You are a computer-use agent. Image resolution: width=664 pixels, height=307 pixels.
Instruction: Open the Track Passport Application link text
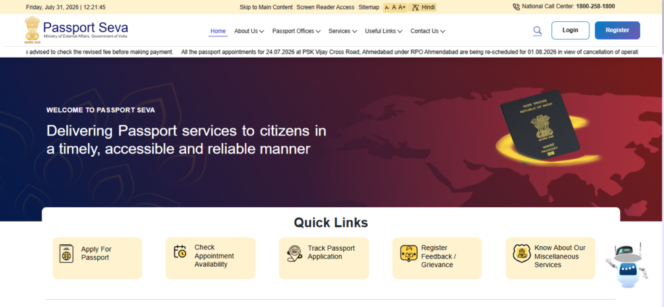click(331, 253)
